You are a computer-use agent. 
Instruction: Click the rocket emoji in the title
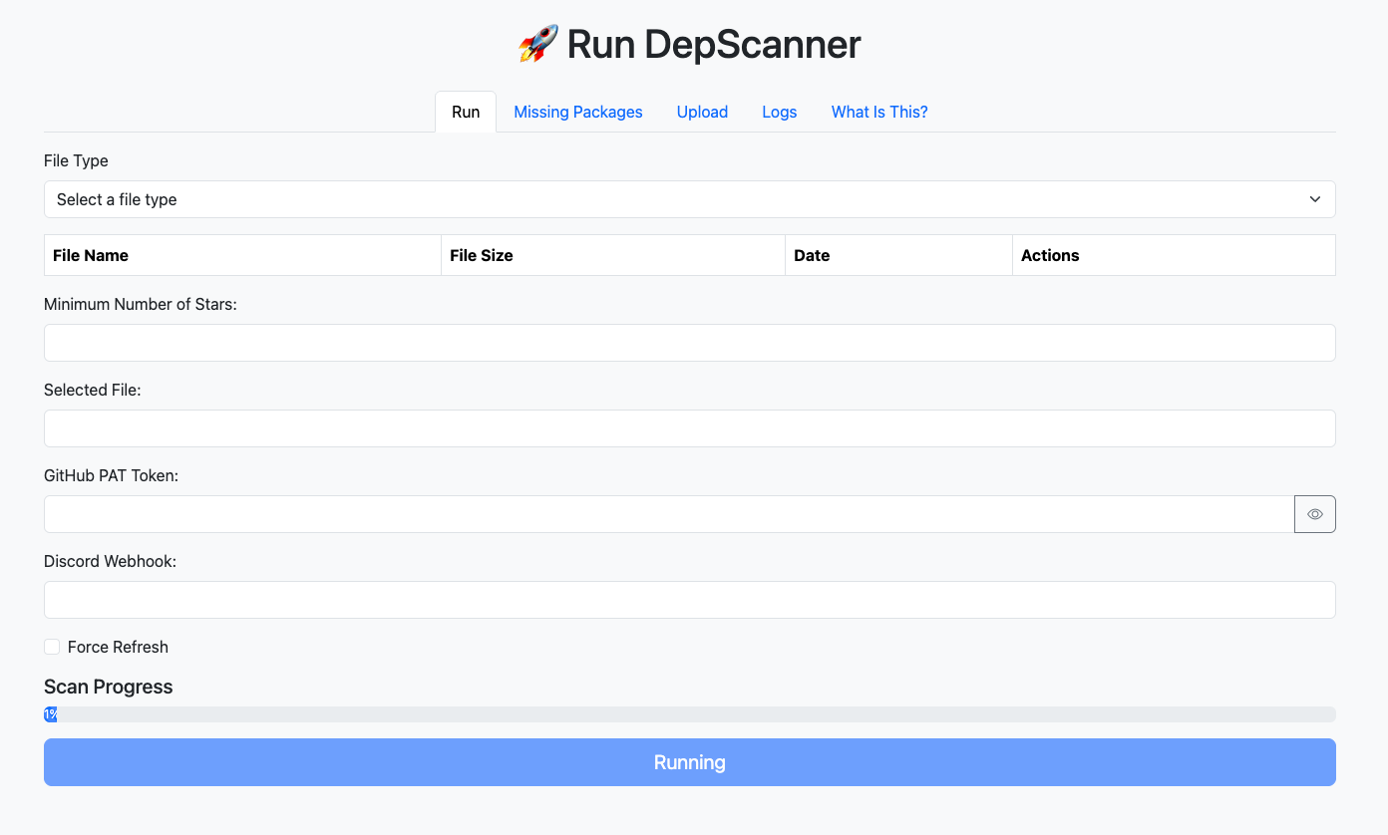tap(538, 45)
